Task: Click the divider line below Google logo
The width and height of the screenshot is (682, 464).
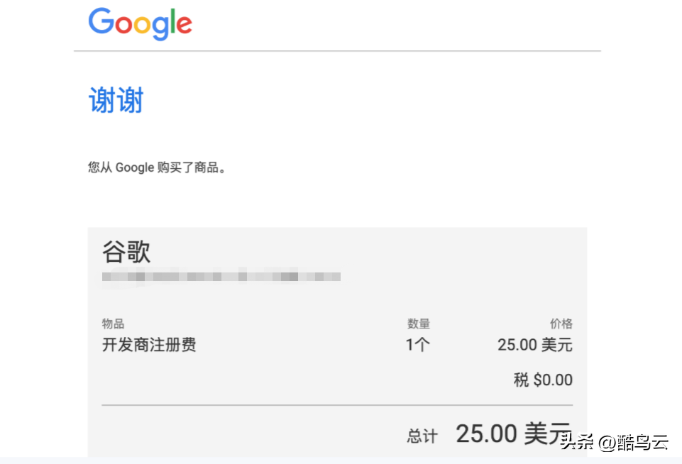Action: coord(337,51)
